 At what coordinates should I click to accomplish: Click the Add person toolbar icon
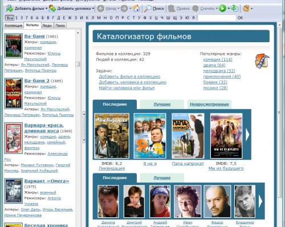click(x=52, y=9)
